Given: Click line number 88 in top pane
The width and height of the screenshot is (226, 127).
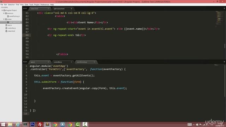Looking at the screenshot, I should tap(27, 35).
